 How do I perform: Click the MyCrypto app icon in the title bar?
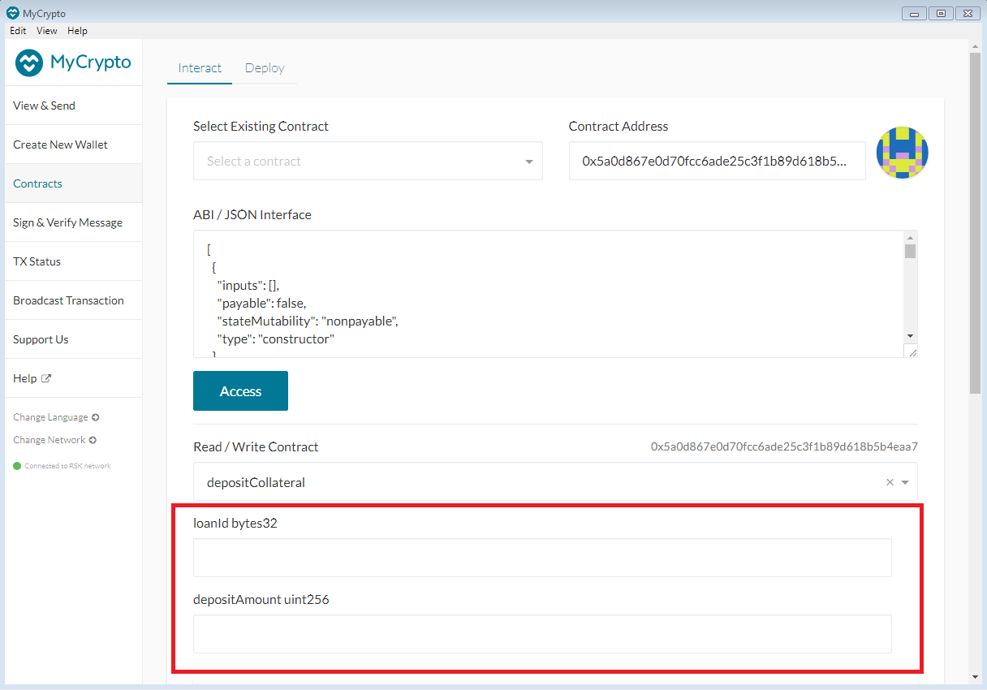pyautogui.click(x=12, y=13)
